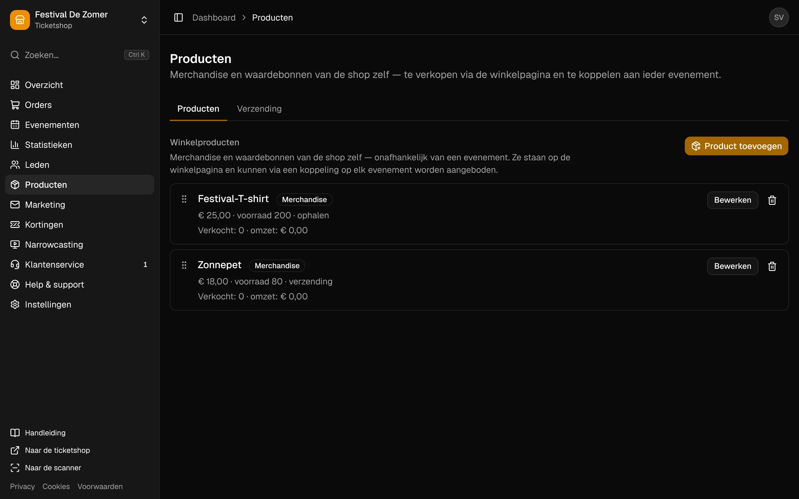799x499 pixels.
Task: Select Producten in the sidebar
Action: point(80,185)
